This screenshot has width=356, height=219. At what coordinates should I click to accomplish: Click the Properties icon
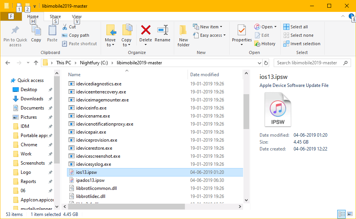(x=242, y=30)
